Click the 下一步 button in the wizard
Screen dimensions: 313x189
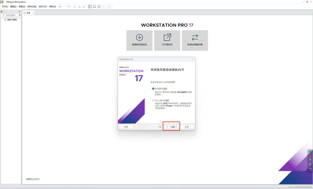[x=171, y=126]
